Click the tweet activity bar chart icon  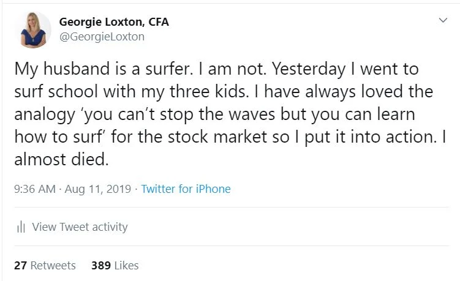(x=21, y=227)
